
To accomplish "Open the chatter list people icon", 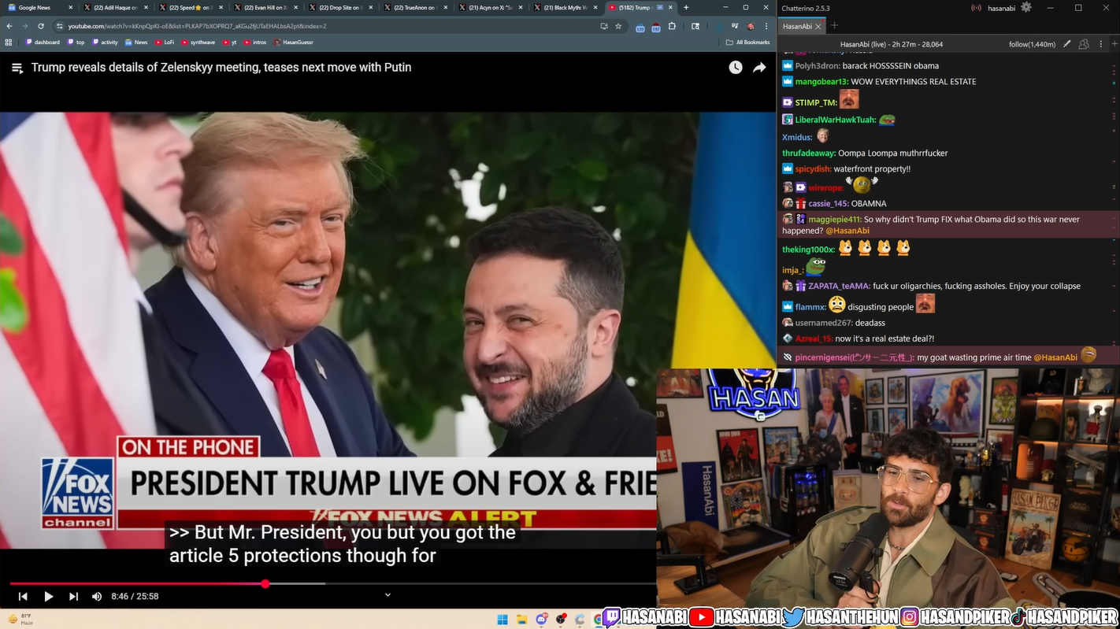I will tap(1085, 44).
